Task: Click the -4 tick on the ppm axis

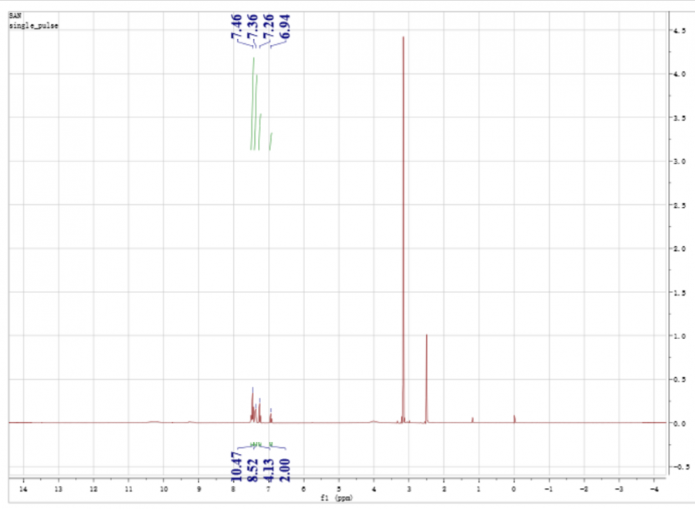Action: pos(654,489)
